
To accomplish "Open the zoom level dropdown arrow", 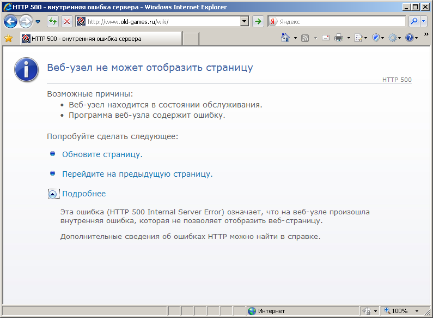I will [417, 311].
